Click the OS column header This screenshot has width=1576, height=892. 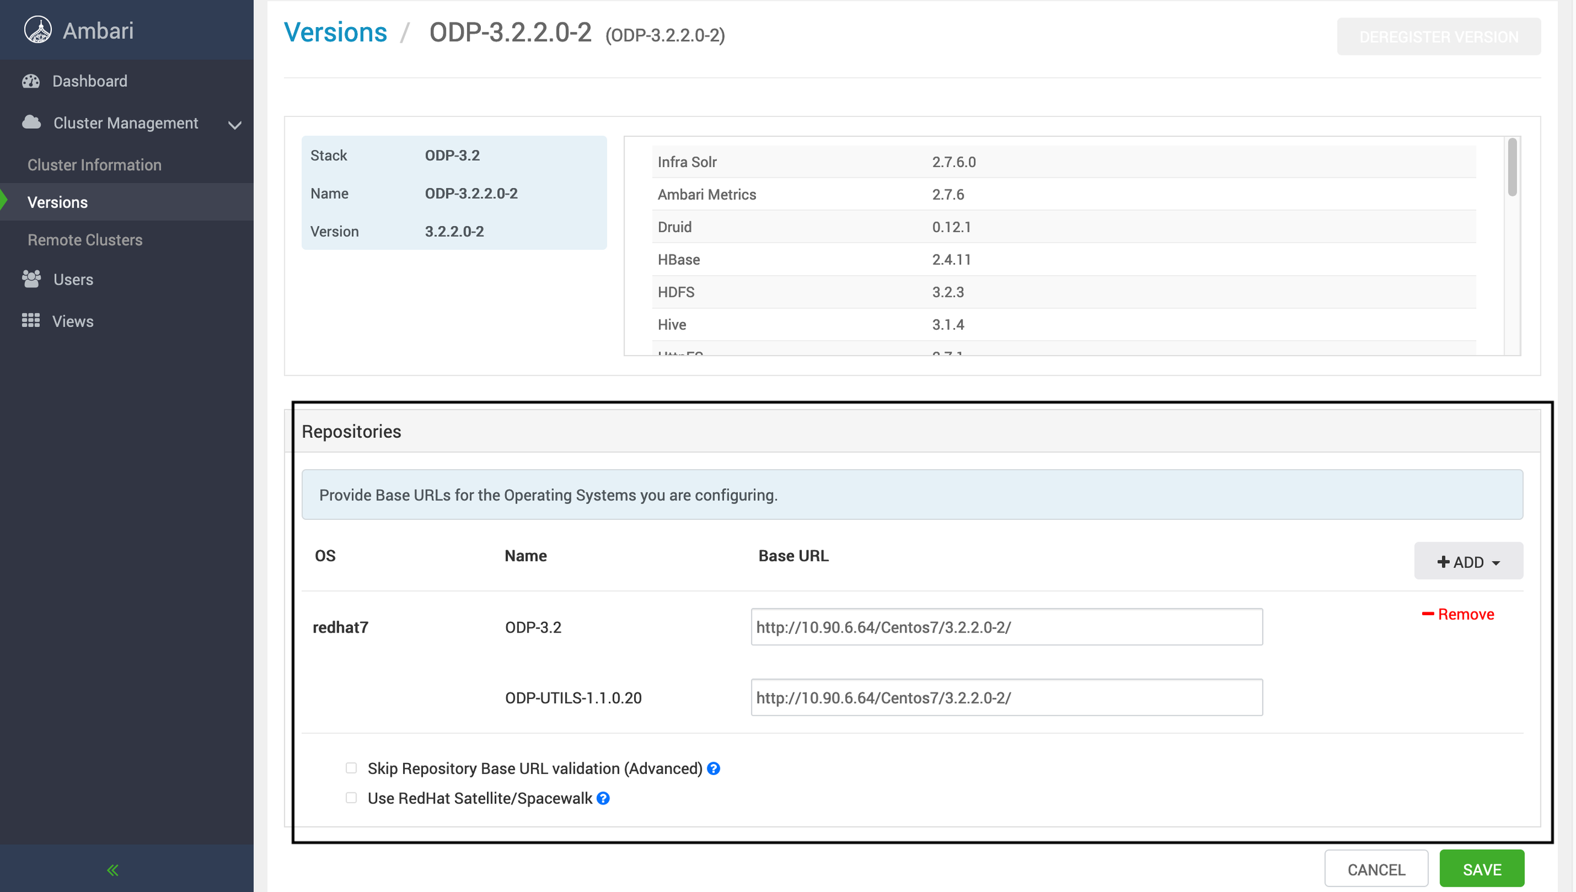point(325,555)
